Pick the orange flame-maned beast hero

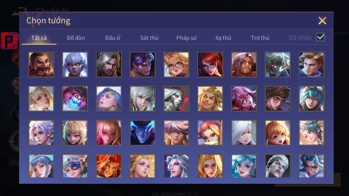(x=109, y=166)
